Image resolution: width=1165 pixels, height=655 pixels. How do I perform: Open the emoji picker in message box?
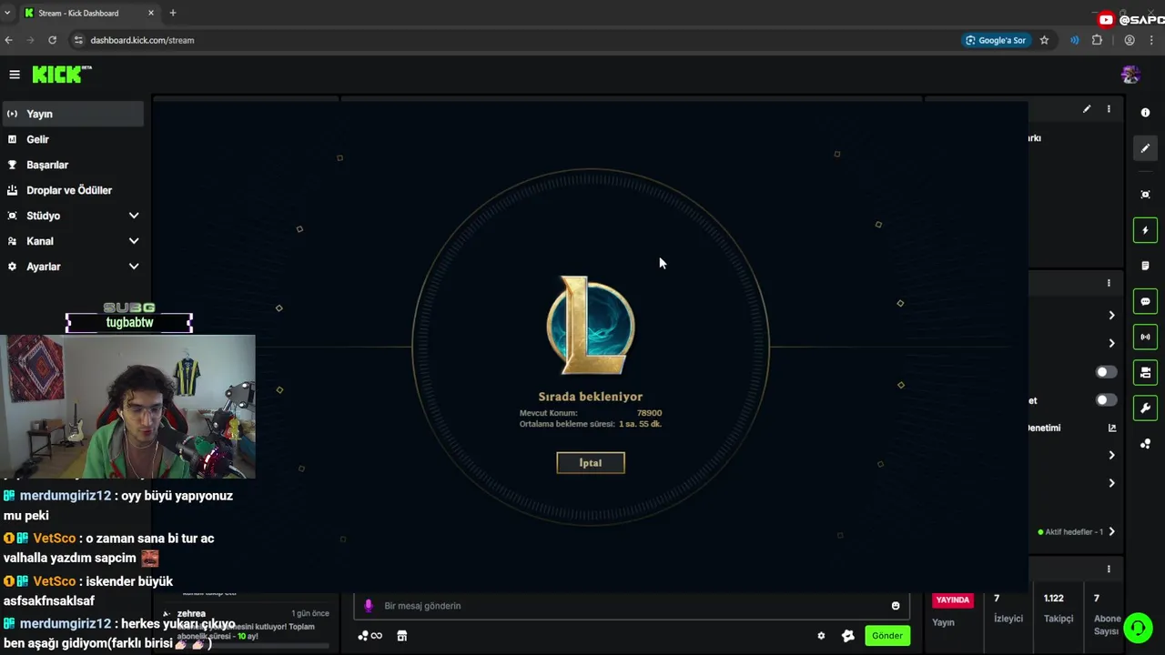coord(896,606)
